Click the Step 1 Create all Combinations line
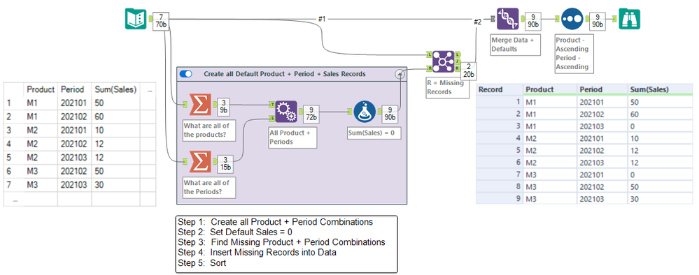Image resolution: width=699 pixels, height=275 pixels. point(275,222)
